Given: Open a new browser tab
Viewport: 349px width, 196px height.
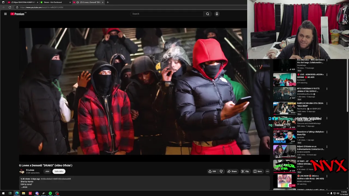Looking at the screenshot, I should pyautogui.click(x=108, y=2).
